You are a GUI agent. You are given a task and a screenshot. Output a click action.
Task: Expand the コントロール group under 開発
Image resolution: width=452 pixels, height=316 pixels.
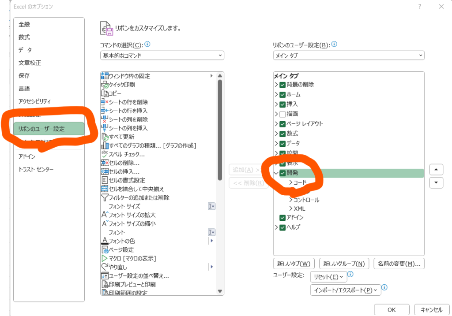(x=290, y=200)
